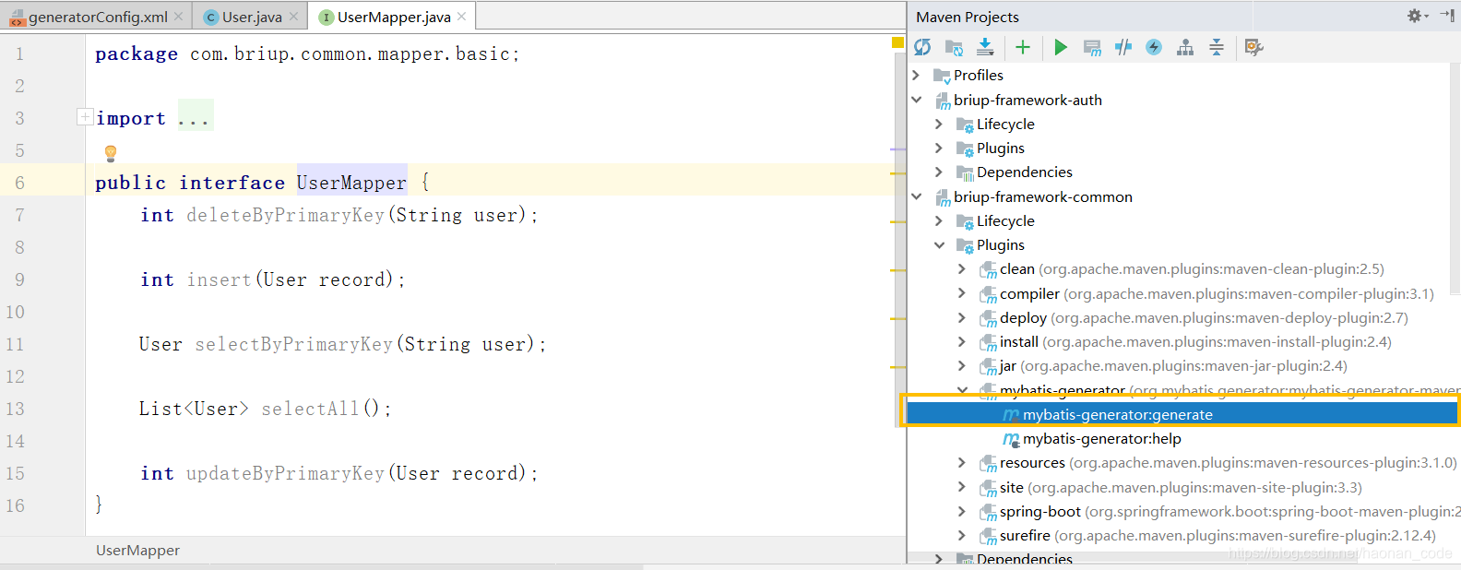Select UserMapper.java tab
Viewport: 1461px width, 570px height.
click(x=394, y=17)
